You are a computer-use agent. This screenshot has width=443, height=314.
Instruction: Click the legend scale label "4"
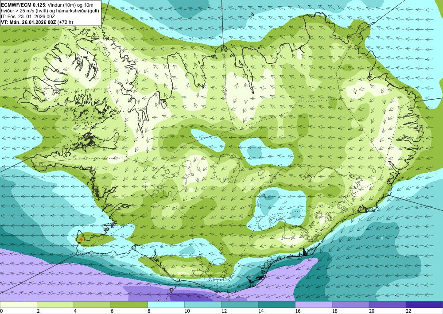[75, 311]
